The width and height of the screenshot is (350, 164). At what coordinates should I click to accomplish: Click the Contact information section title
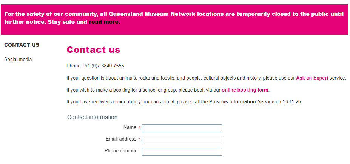pos(92,117)
